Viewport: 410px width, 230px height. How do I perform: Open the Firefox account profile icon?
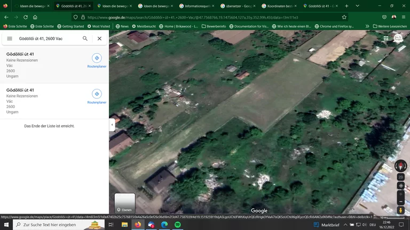click(394, 17)
